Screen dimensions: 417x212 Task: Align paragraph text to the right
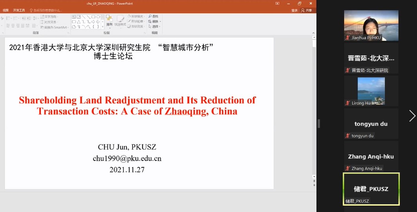[18, 26]
